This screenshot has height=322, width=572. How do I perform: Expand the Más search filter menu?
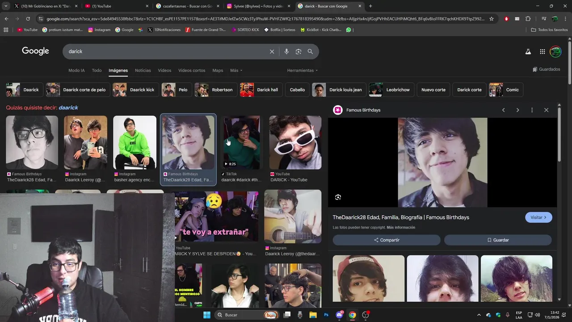[x=236, y=71]
